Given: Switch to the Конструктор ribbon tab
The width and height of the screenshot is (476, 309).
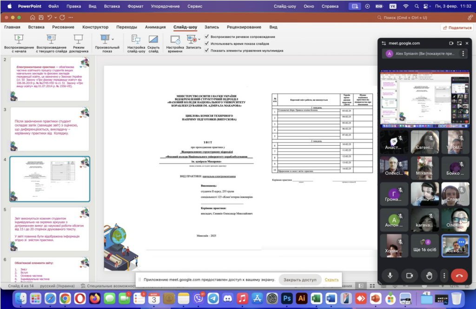Looking at the screenshot, I should [x=95, y=27].
